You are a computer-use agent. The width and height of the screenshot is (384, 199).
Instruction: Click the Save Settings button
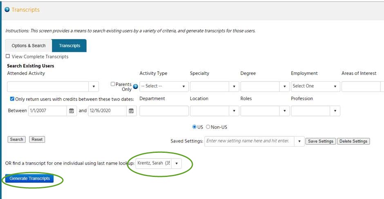(320, 141)
